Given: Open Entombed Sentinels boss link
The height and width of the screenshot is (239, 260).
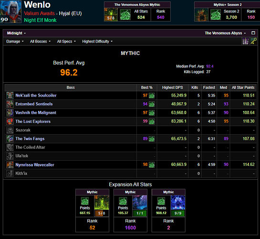Looking at the screenshot, I should tap(34, 104).
